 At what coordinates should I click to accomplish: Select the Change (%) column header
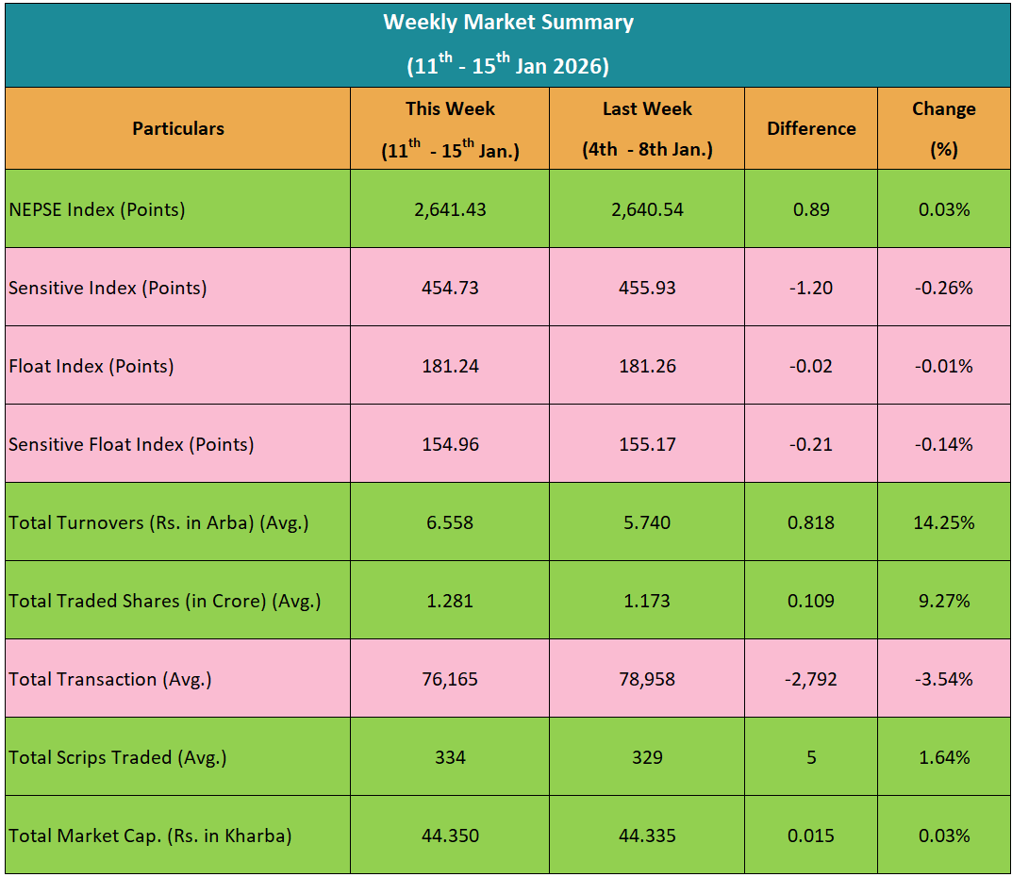tap(944, 129)
